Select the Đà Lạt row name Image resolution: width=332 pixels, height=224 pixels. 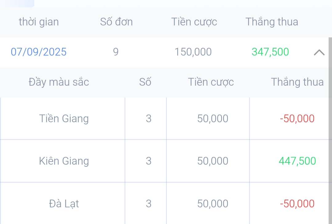(x=64, y=204)
